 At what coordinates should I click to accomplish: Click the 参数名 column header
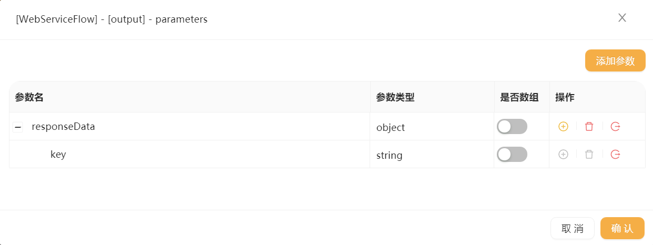(29, 97)
